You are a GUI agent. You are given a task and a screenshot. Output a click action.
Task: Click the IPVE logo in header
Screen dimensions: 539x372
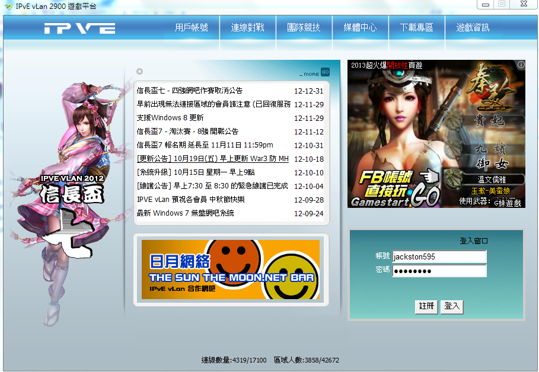coord(79,28)
